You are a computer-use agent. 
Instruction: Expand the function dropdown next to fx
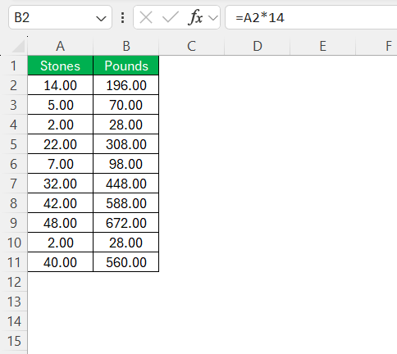point(213,18)
